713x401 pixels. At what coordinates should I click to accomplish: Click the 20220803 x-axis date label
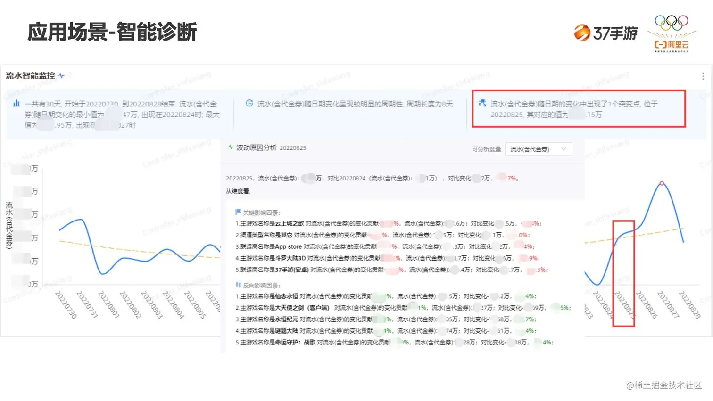(x=152, y=305)
